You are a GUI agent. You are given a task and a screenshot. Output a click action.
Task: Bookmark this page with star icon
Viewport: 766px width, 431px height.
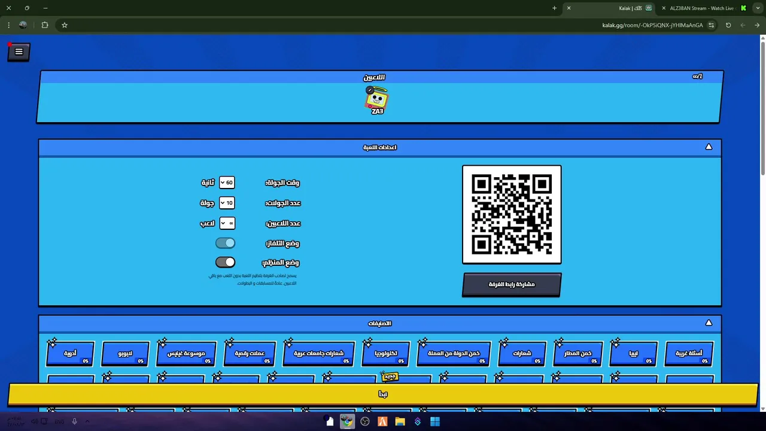(65, 25)
